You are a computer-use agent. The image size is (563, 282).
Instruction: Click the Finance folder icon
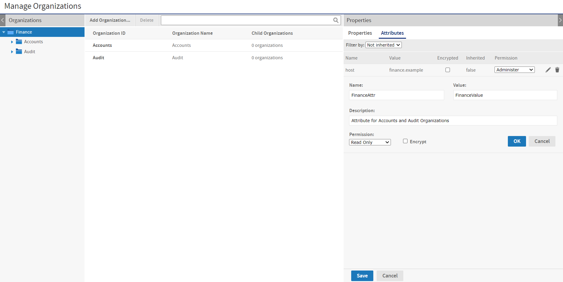point(11,32)
